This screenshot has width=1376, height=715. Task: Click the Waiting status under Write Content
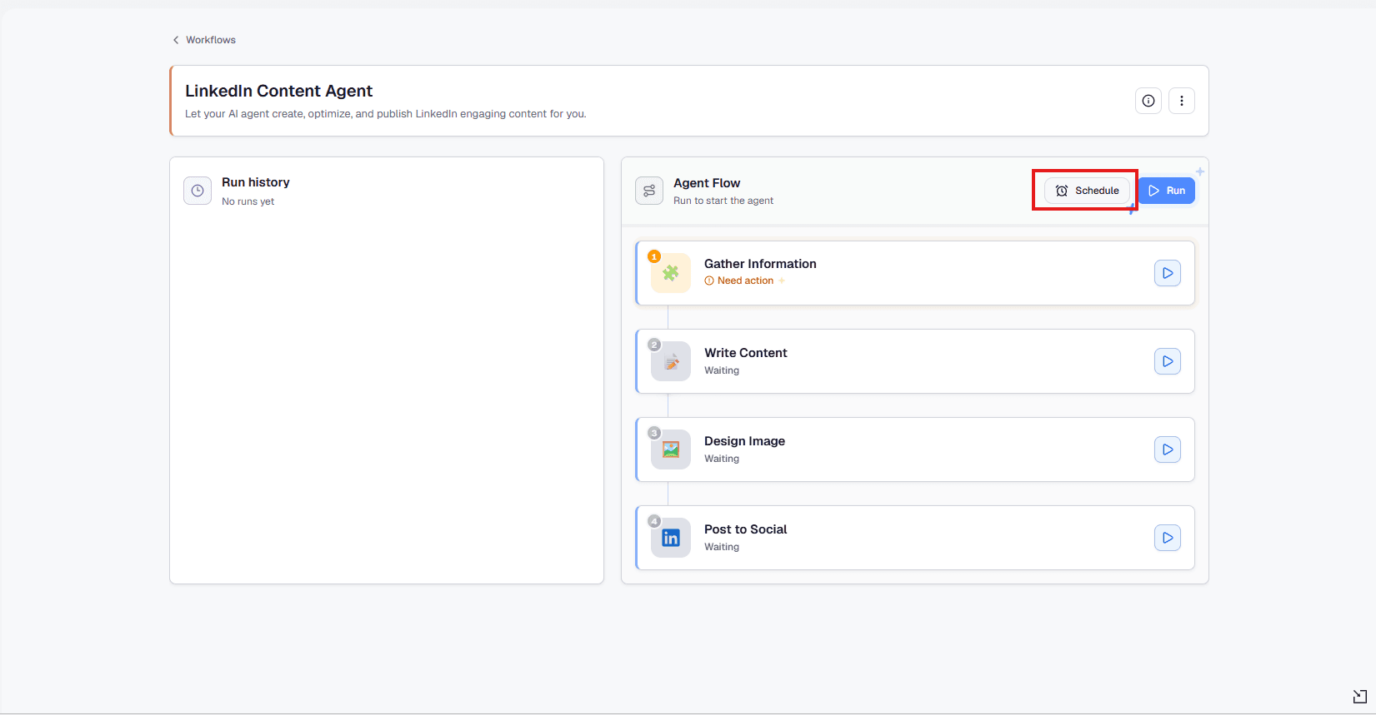pyautogui.click(x=722, y=370)
